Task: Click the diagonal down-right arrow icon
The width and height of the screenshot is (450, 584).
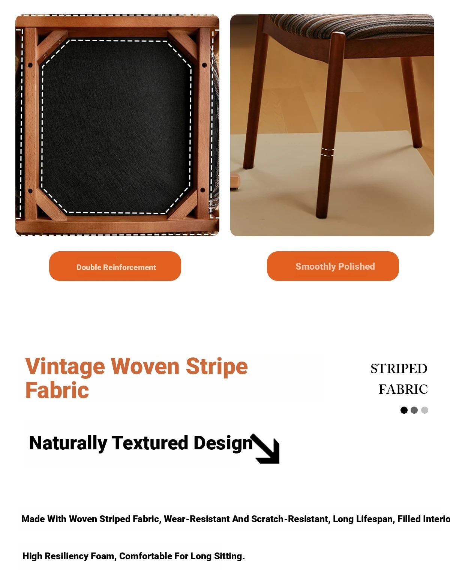Action: [x=267, y=449]
